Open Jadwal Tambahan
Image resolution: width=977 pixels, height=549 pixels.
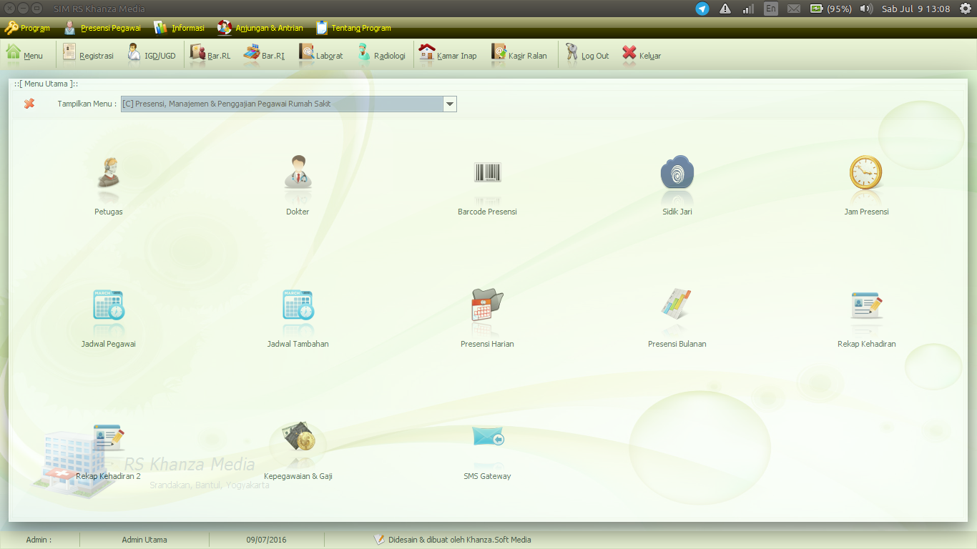298,315
